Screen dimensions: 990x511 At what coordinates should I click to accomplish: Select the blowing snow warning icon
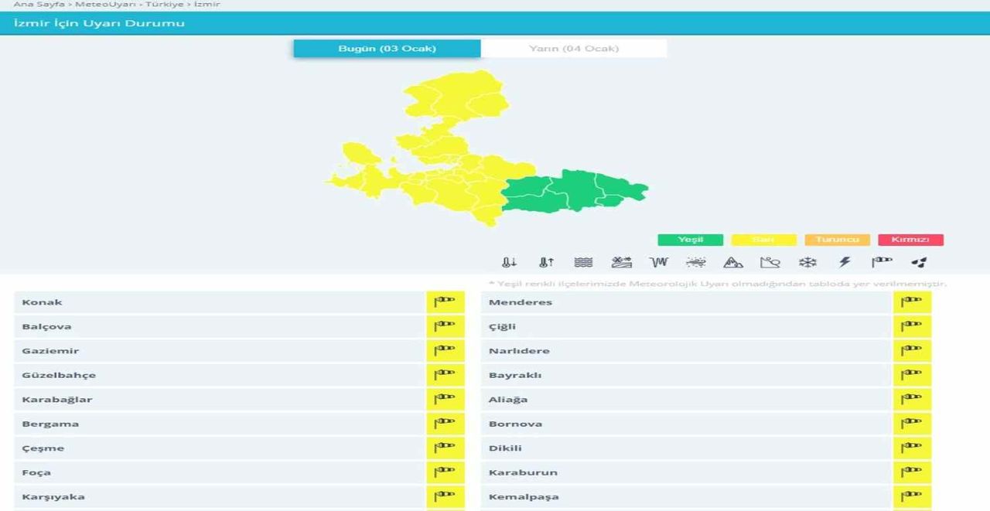pyautogui.click(x=621, y=263)
